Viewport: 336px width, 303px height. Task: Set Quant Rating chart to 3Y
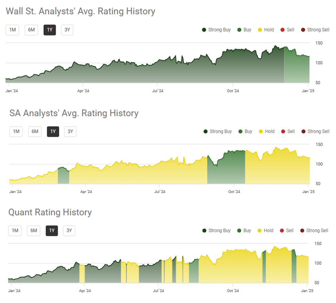point(69,231)
